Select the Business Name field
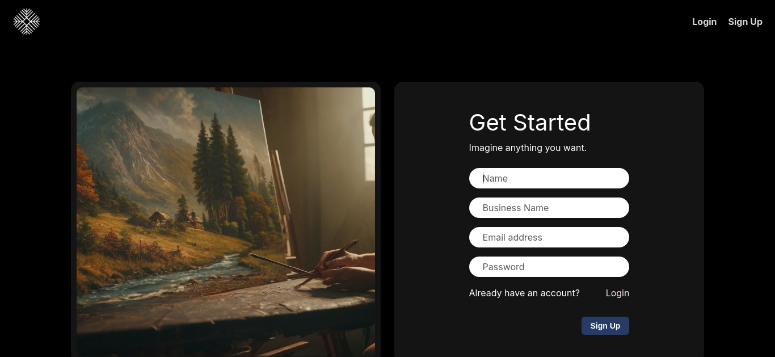775x357 pixels. [x=549, y=208]
